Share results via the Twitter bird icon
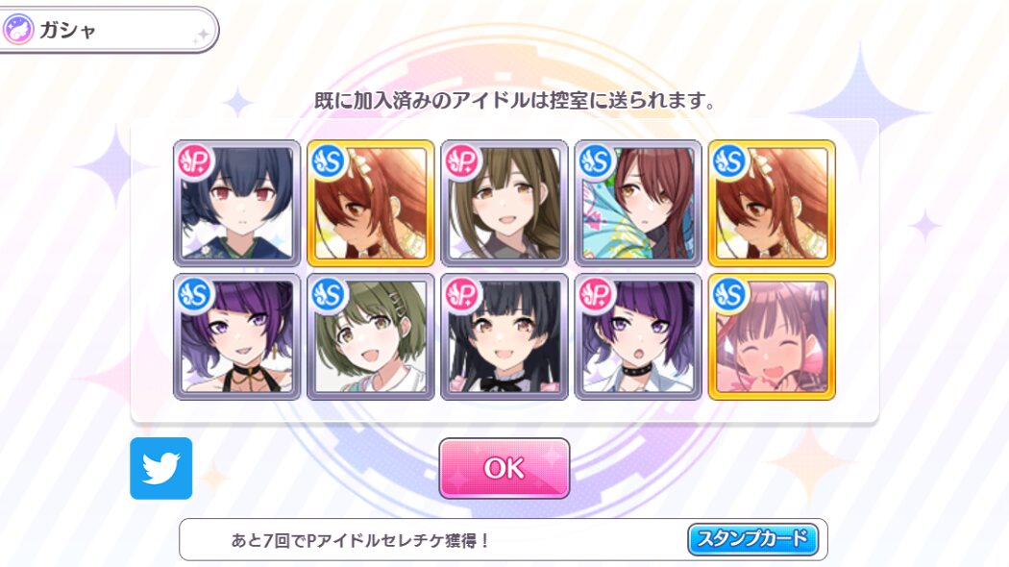Viewport: 1009px width, 567px height. (160, 469)
